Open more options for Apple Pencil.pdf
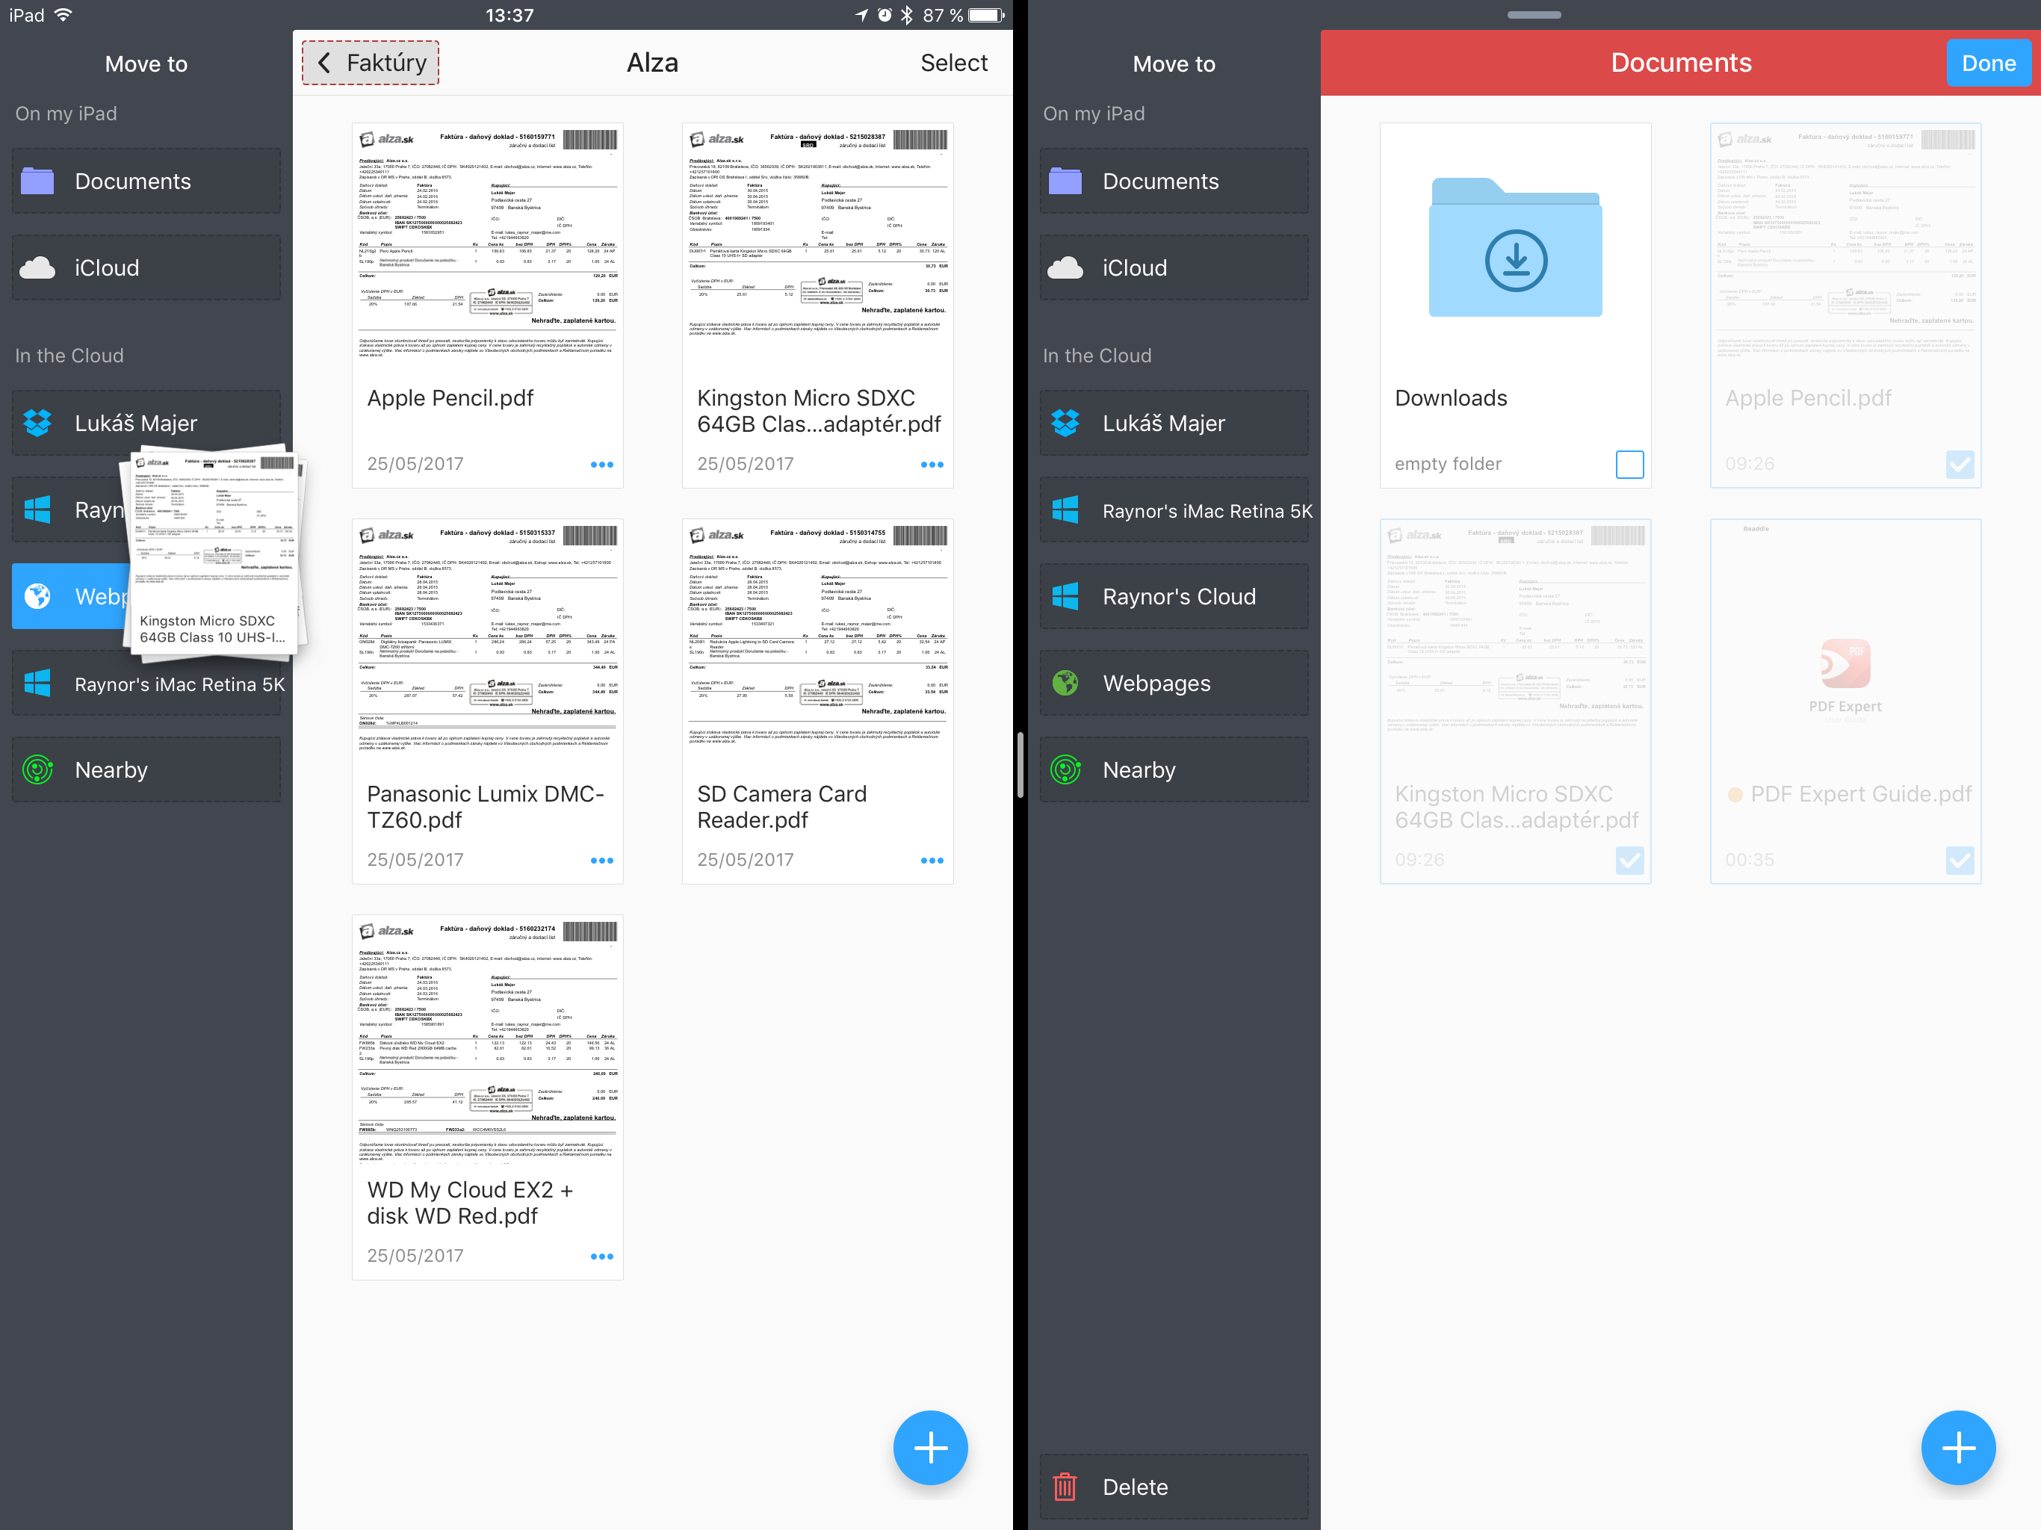2041x1530 pixels. click(601, 464)
